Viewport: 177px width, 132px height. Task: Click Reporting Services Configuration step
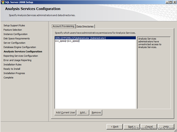point(21,56)
